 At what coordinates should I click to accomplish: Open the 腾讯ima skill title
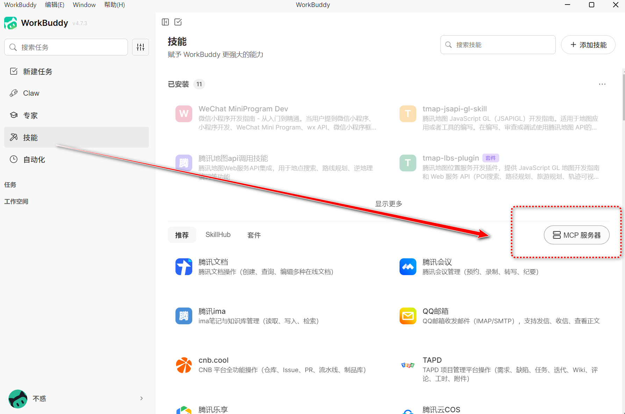click(212, 311)
